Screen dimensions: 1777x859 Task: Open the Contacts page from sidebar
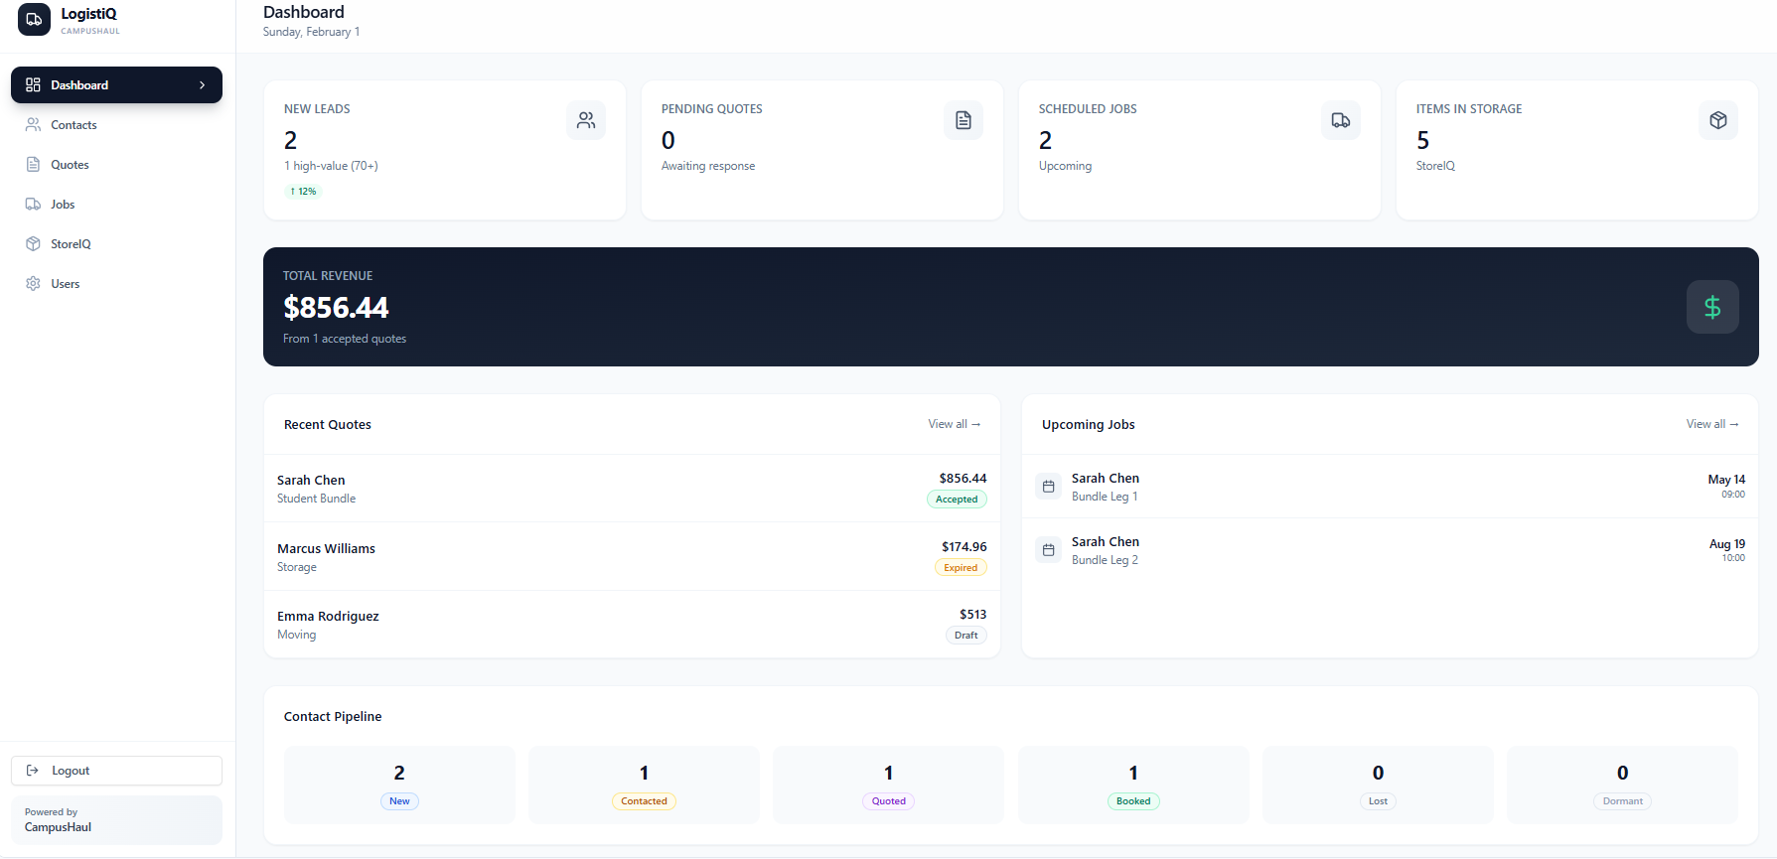click(74, 125)
